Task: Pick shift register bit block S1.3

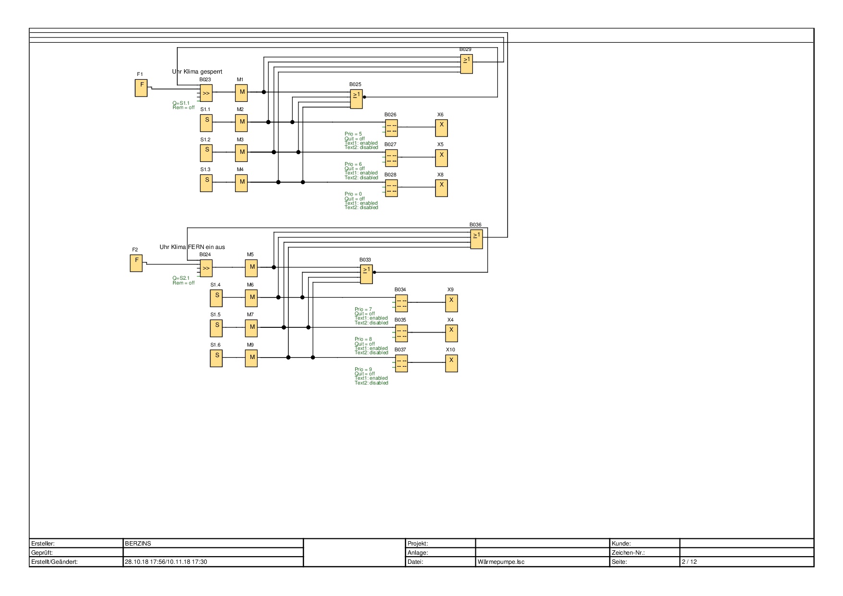Action: 206,183
